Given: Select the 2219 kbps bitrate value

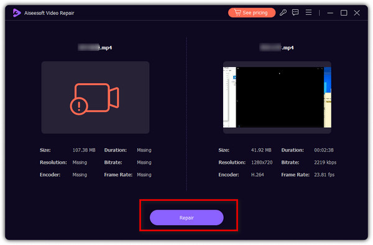Looking at the screenshot, I should tap(325, 163).
